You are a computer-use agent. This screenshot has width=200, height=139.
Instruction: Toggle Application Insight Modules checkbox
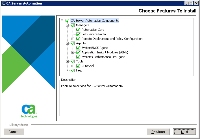[x=78, y=52]
